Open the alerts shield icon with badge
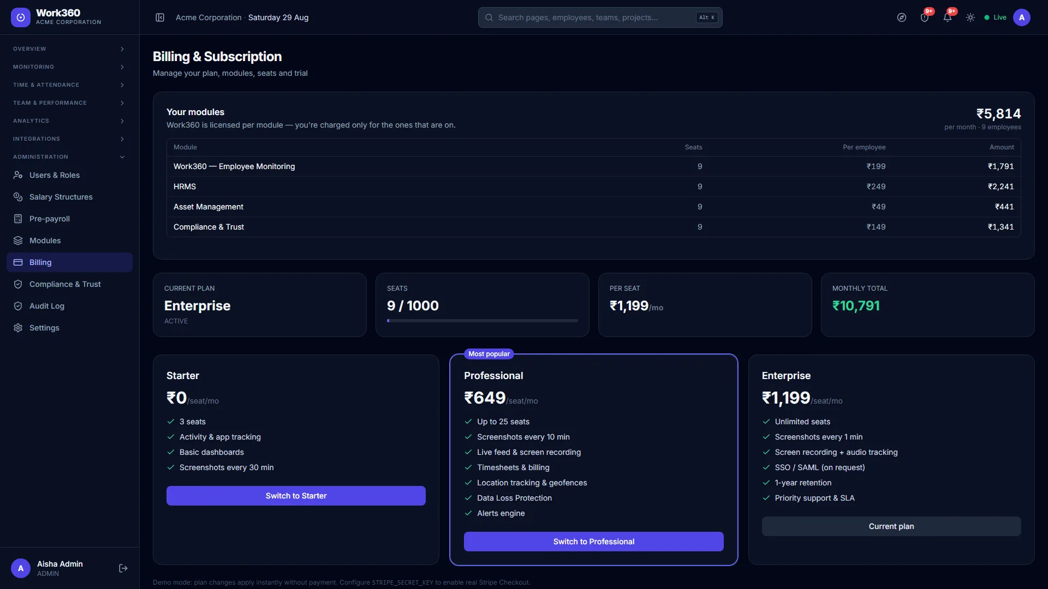The image size is (1048, 589). point(925,17)
